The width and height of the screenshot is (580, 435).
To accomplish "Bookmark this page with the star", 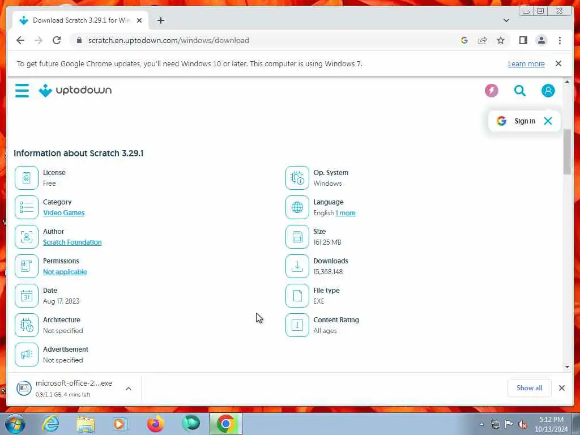I will [501, 40].
